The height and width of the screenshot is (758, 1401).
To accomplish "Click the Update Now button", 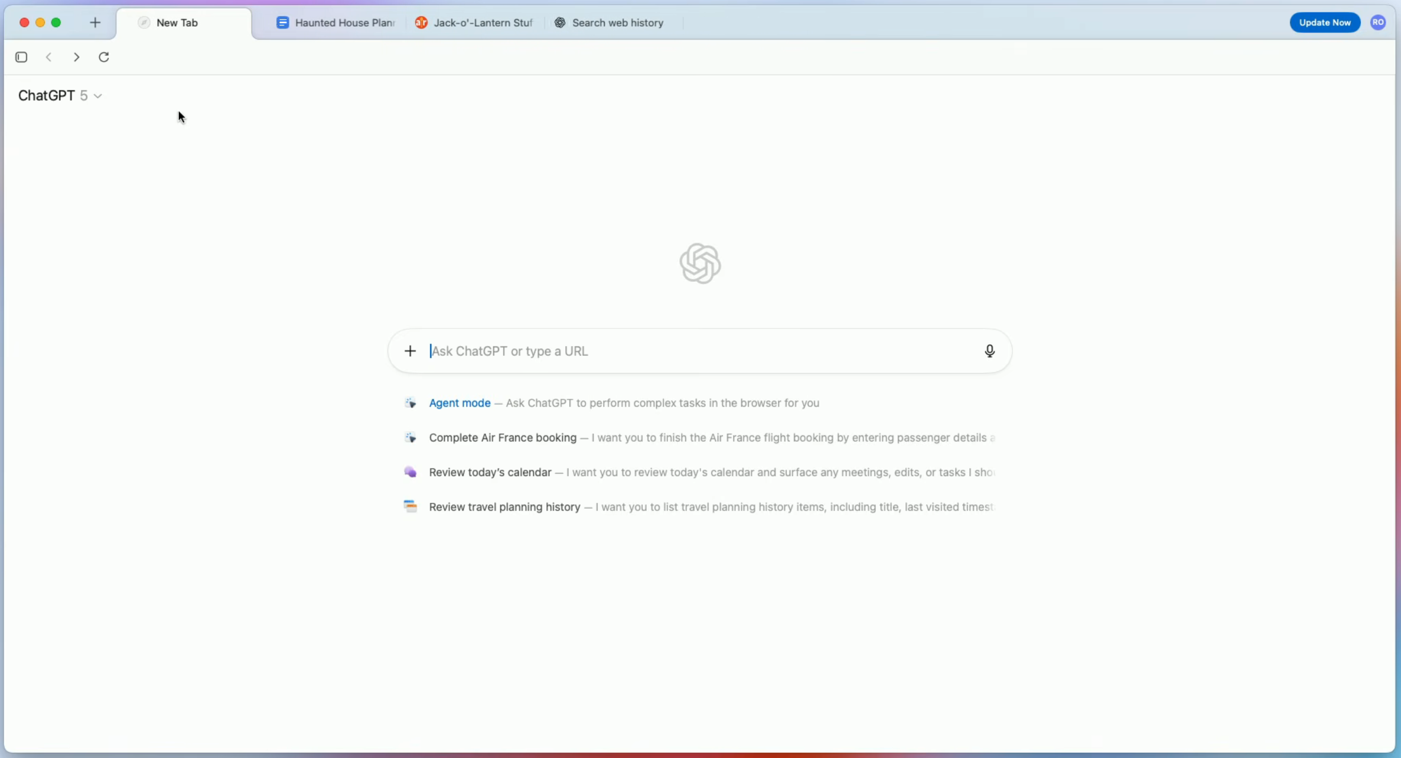I will pyautogui.click(x=1324, y=22).
